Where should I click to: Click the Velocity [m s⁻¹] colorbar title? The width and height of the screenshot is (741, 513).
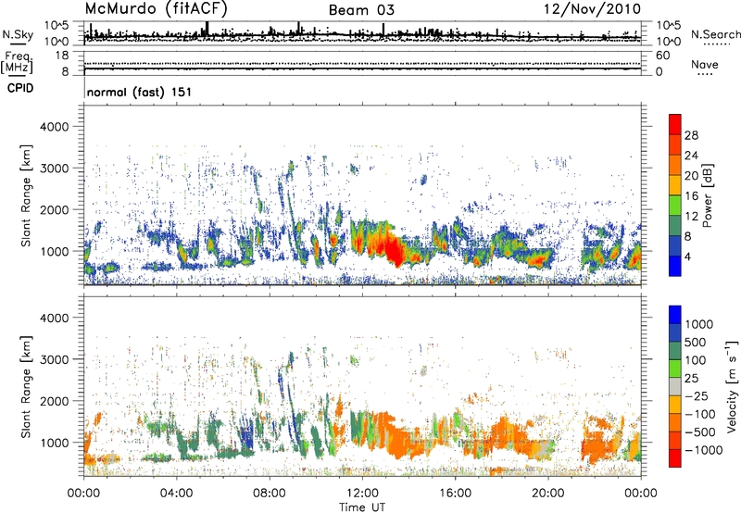732,386
